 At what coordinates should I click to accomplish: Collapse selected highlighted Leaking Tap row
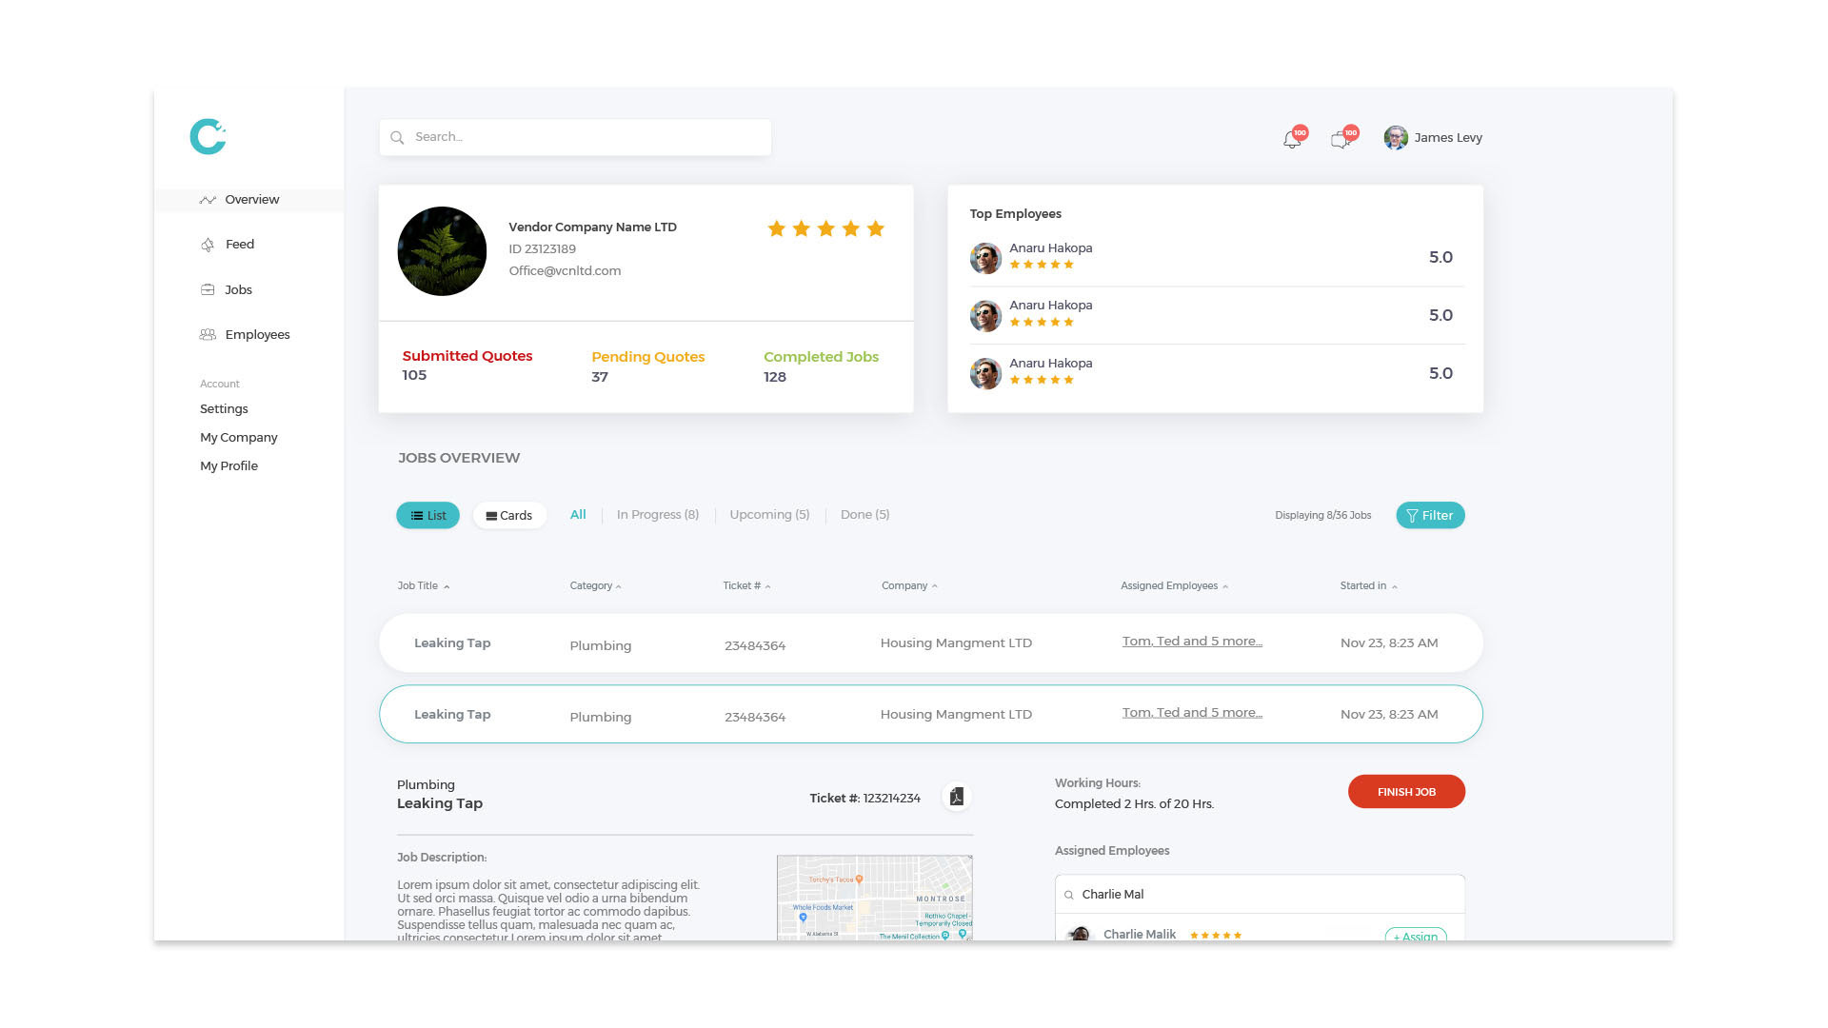pos(931,715)
